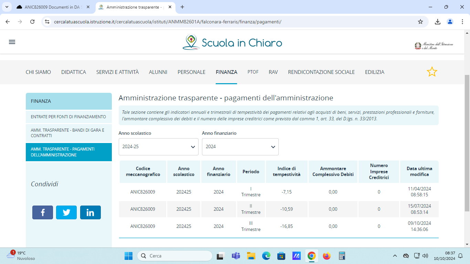
Task: Click the Windows taskbar search field
Action: pyautogui.click(x=175, y=256)
